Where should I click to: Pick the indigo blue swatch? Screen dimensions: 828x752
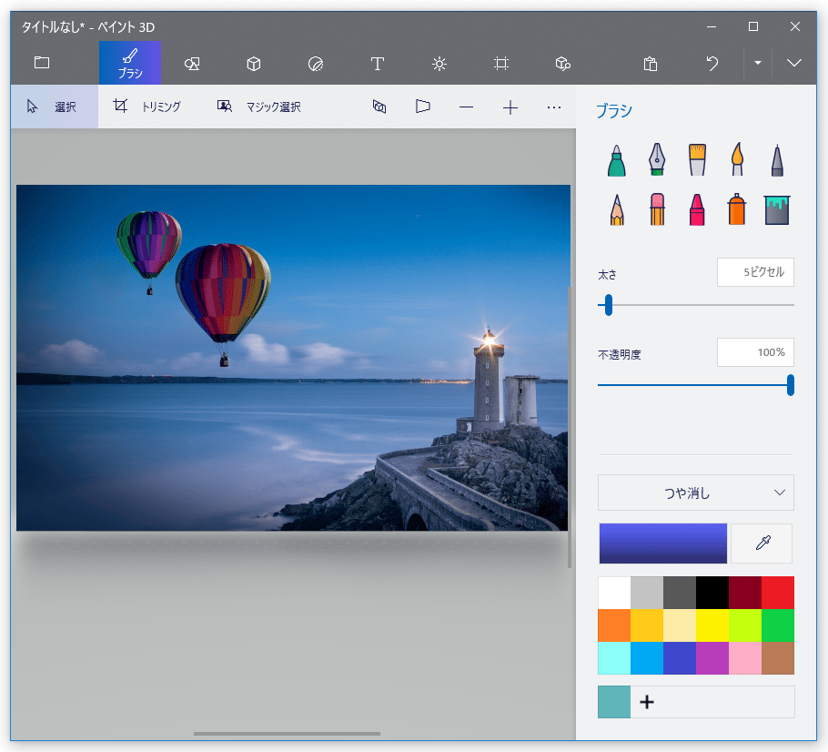coord(680,658)
